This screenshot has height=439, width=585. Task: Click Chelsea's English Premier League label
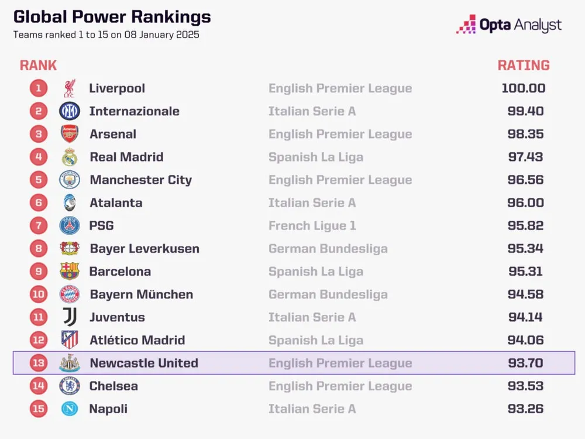[340, 386]
